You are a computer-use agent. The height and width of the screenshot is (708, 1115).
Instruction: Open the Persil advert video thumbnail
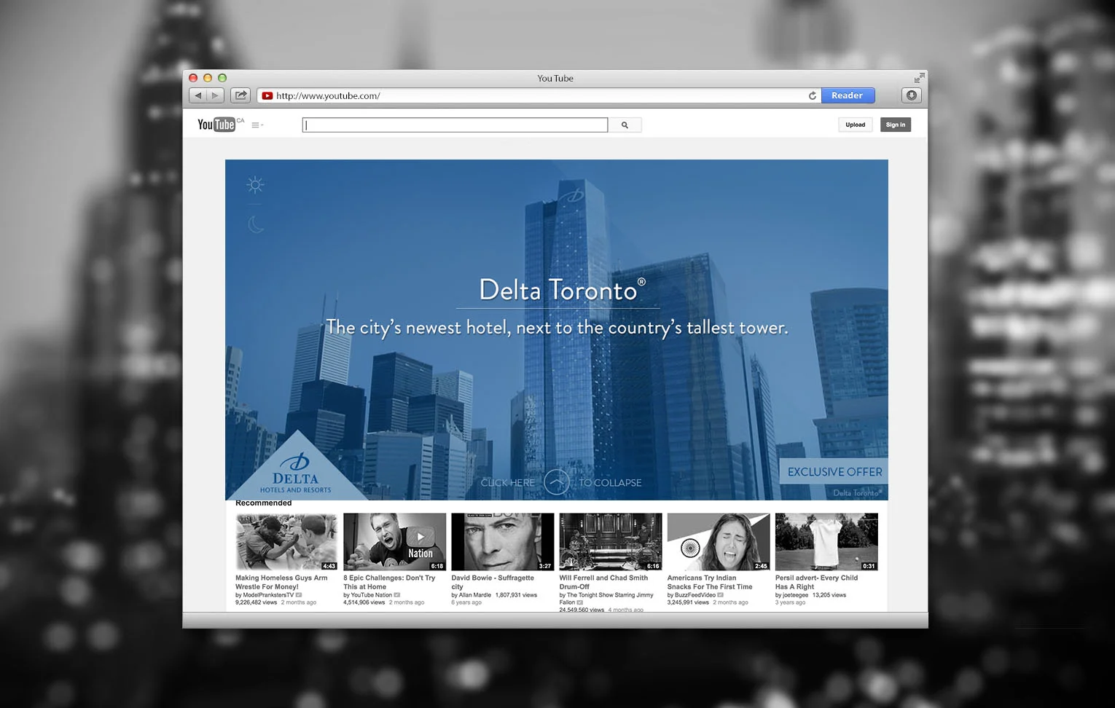(826, 541)
